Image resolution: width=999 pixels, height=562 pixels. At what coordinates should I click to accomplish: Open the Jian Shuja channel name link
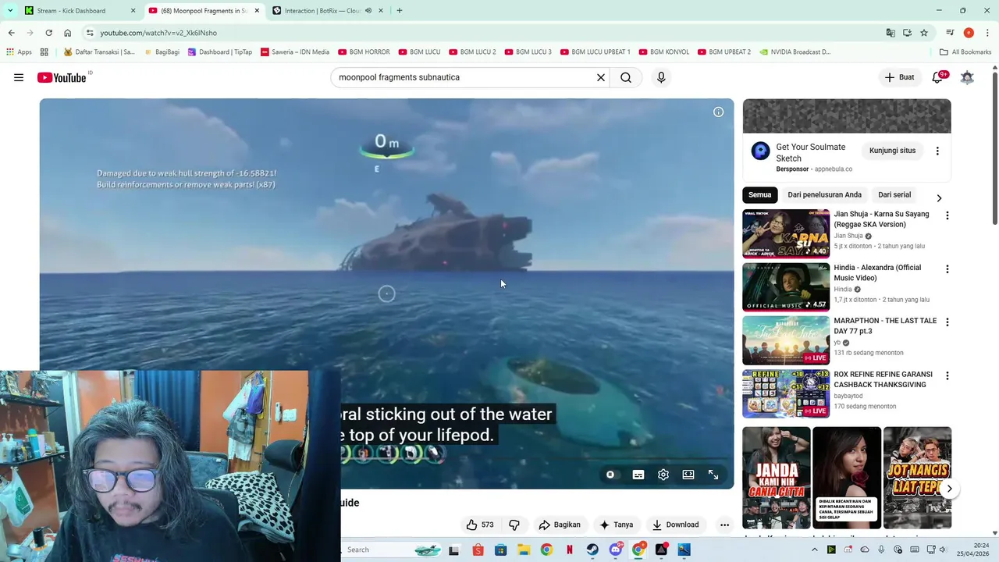coord(848,236)
